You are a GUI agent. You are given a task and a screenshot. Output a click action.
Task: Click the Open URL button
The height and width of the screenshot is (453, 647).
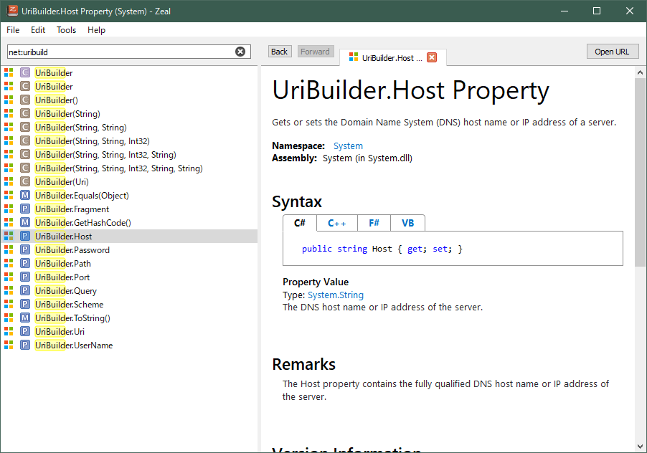[x=612, y=51]
